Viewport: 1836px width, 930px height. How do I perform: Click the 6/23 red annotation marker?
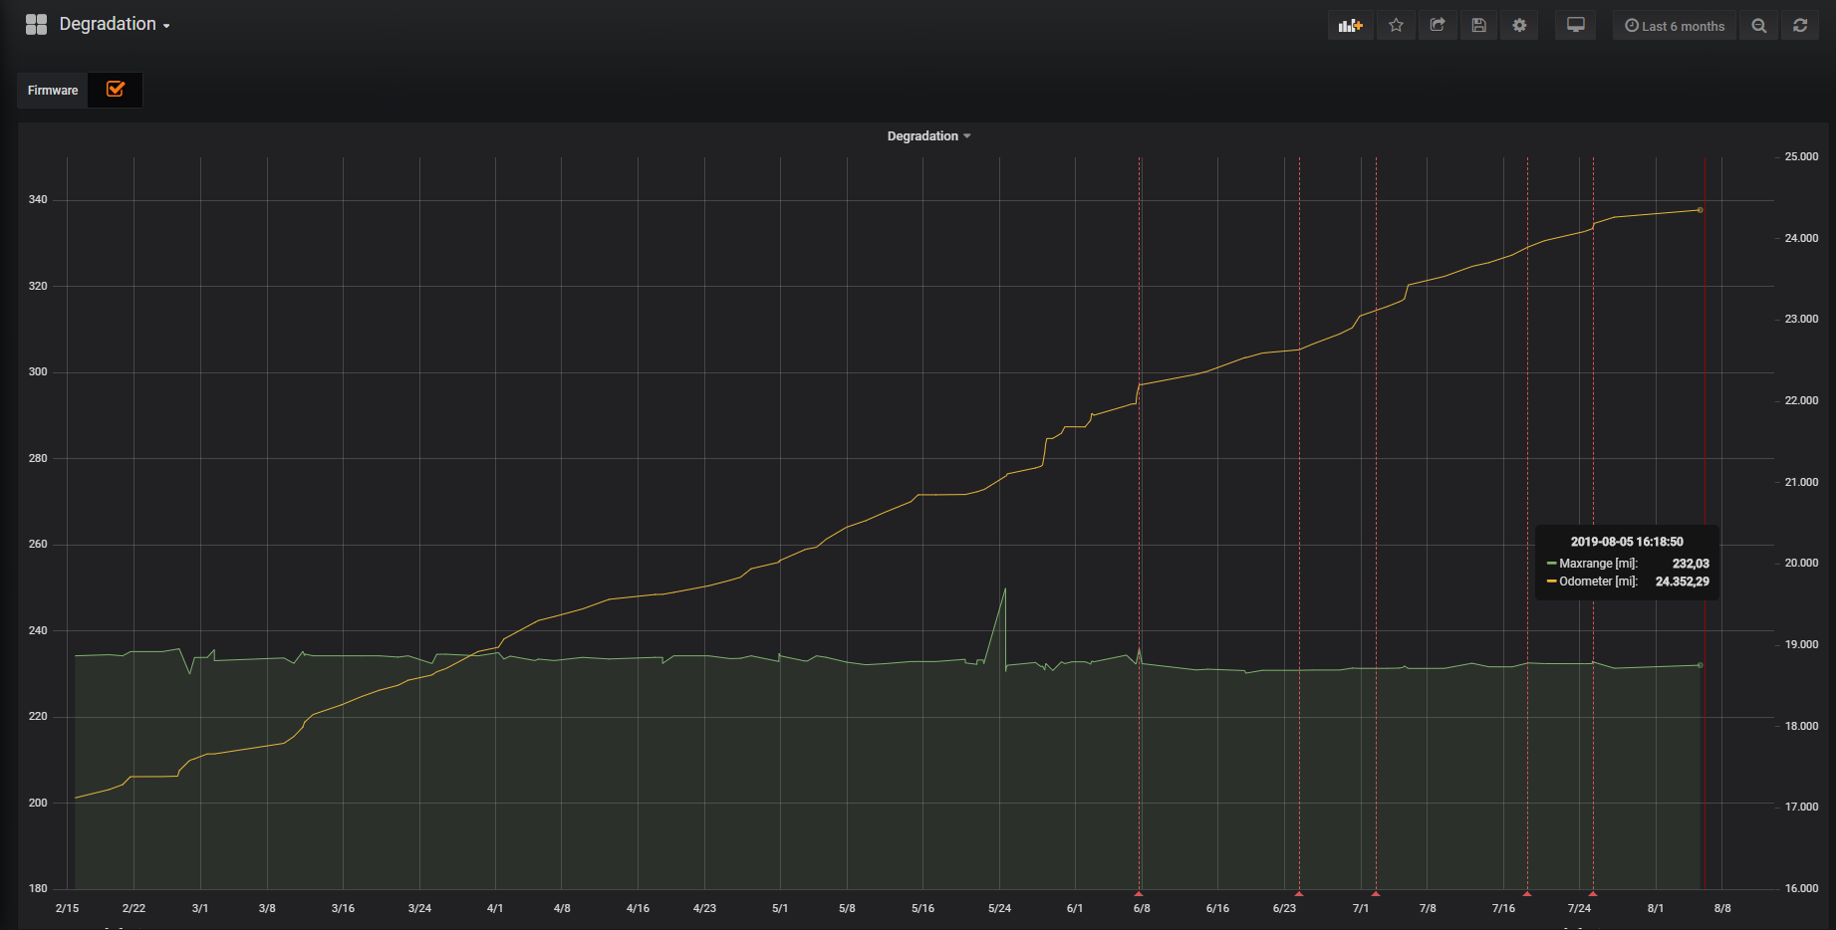pos(1299,893)
